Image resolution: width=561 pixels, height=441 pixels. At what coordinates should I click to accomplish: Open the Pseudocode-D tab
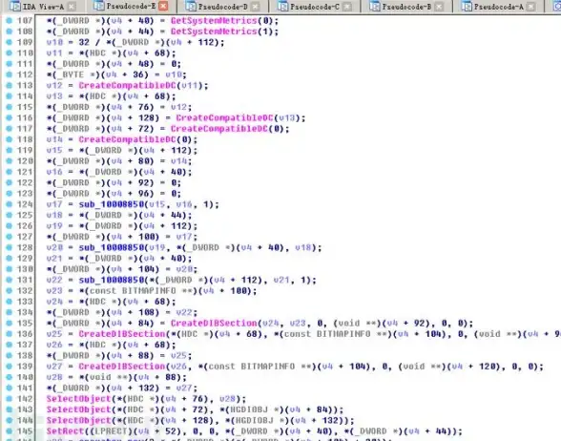click(x=222, y=7)
